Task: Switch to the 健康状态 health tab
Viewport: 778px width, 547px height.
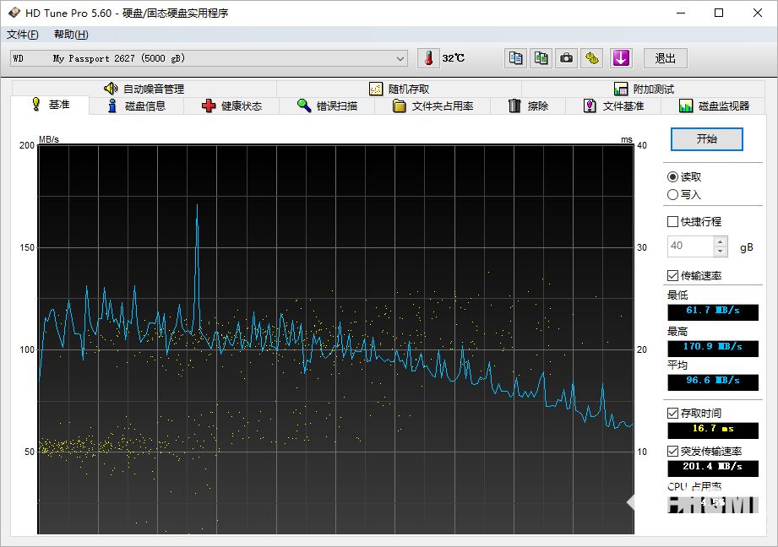Action: (x=231, y=106)
